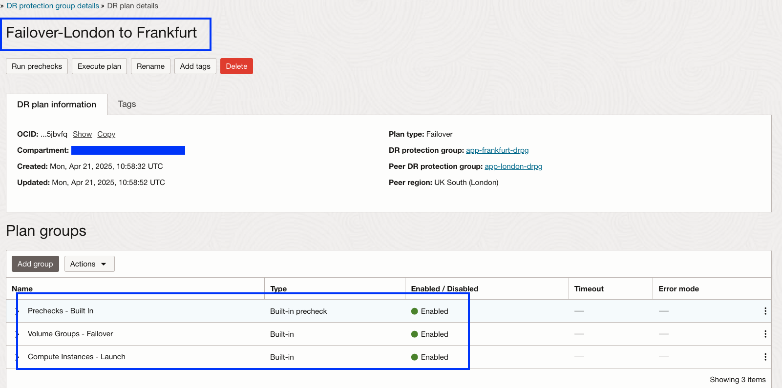This screenshot has width=782, height=388.
Task: Click the Add group button
Action: [x=35, y=264]
